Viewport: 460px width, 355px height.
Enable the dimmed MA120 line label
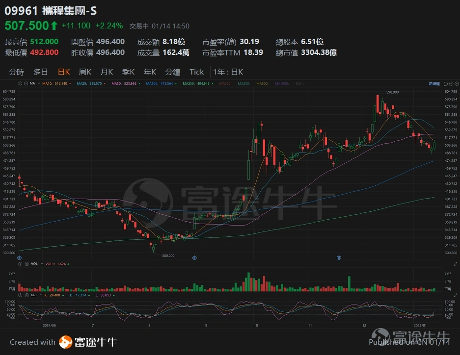tap(225, 83)
